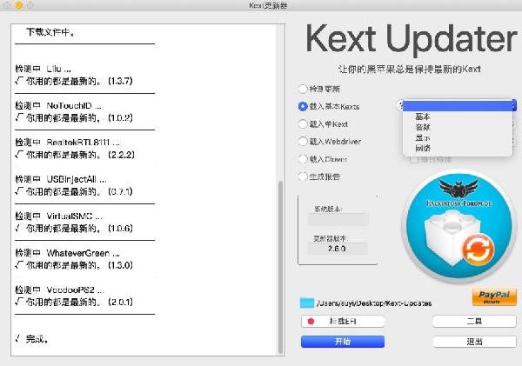
Task: Choose 音效 from the dropdown list
Action: tap(423, 127)
